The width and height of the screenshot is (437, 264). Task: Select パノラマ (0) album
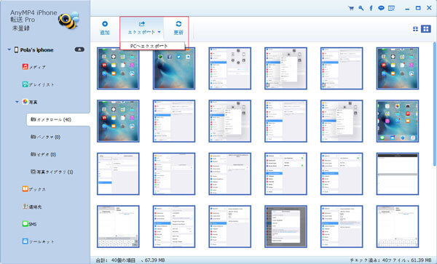(45, 137)
